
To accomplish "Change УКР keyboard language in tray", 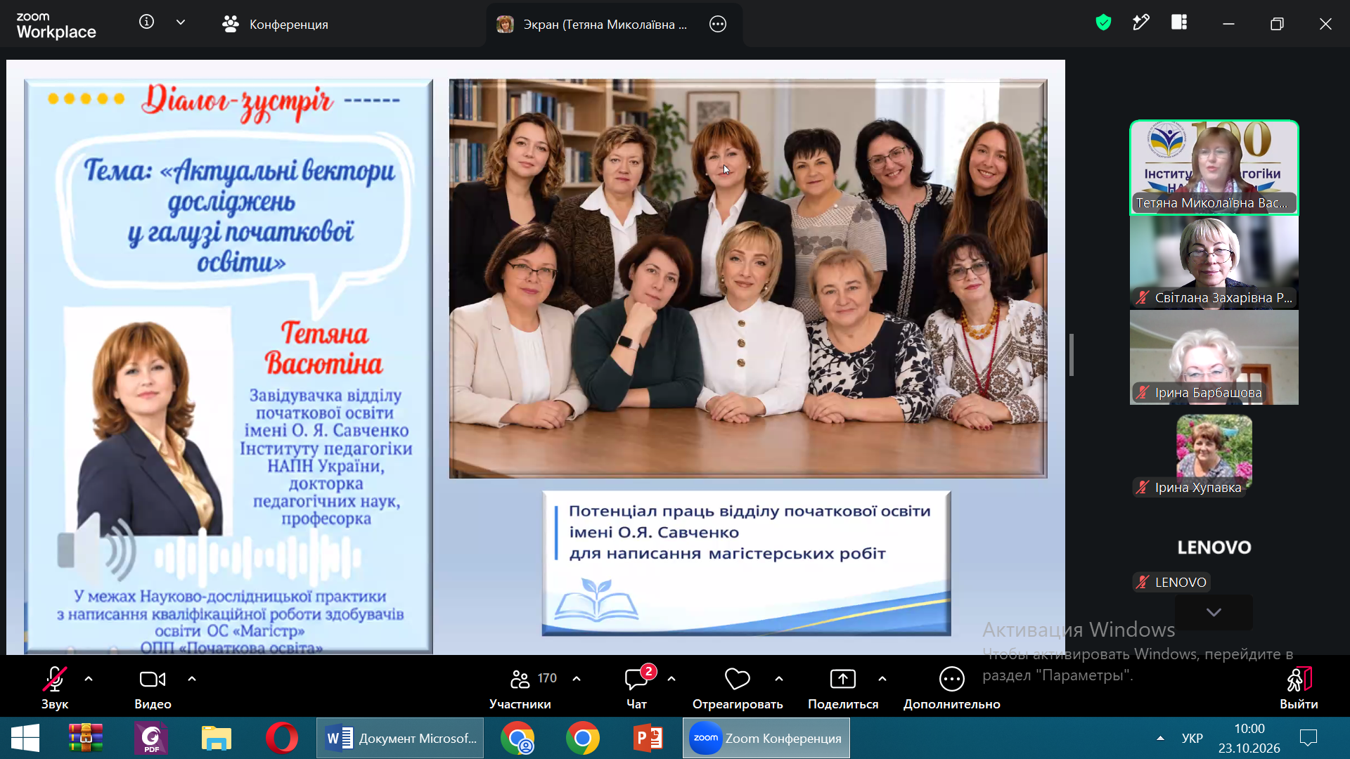I will pos(1192,738).
